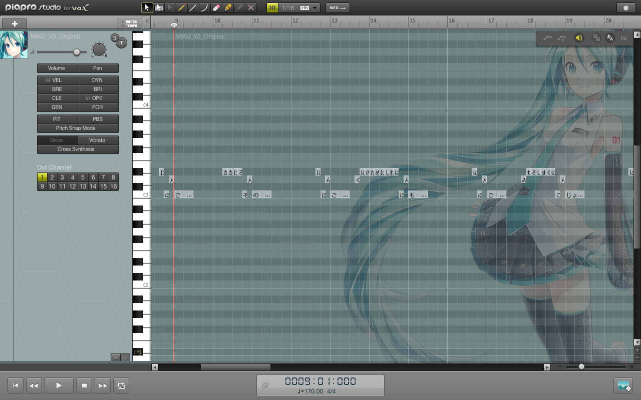
Task: Select the curve tool
Action: point(205,7)
